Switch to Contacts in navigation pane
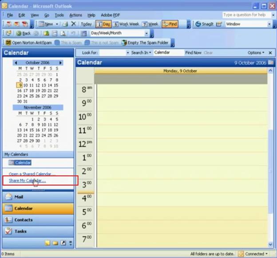 tap(38, 220)
